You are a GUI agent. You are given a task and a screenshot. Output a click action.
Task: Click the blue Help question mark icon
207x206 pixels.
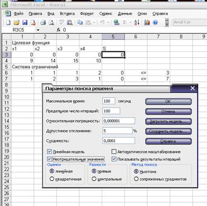pyautogui.click(x=155, y=22)
